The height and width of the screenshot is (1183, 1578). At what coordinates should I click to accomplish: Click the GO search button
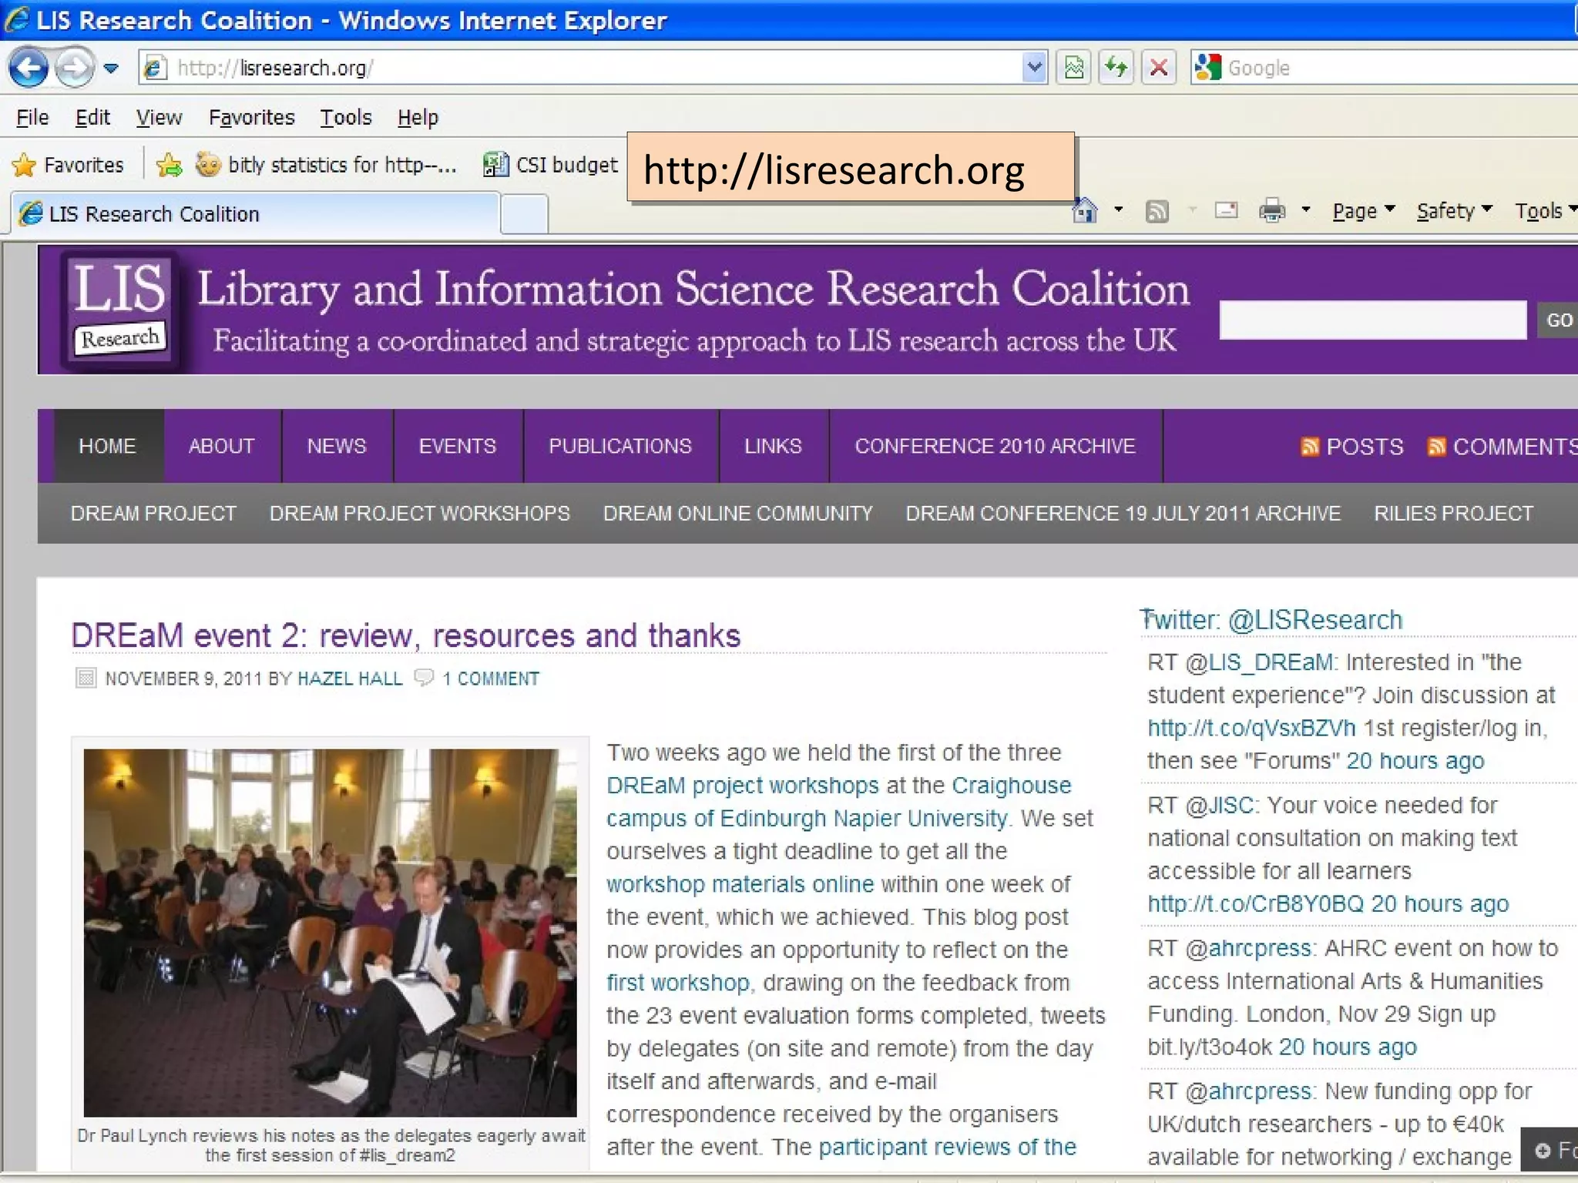click(x=1558, y=320)
